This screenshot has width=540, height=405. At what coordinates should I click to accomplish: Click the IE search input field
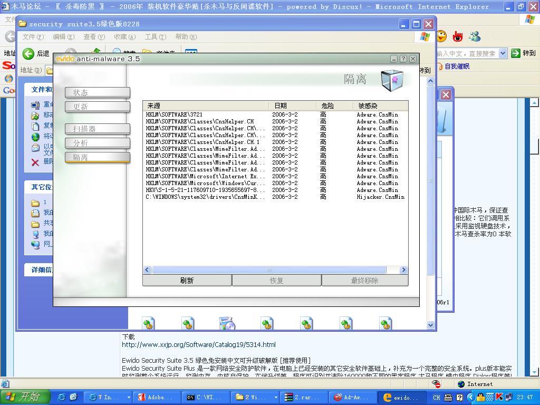point(467,53)
